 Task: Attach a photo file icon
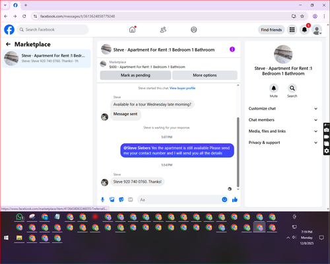(x=112, y=199)
